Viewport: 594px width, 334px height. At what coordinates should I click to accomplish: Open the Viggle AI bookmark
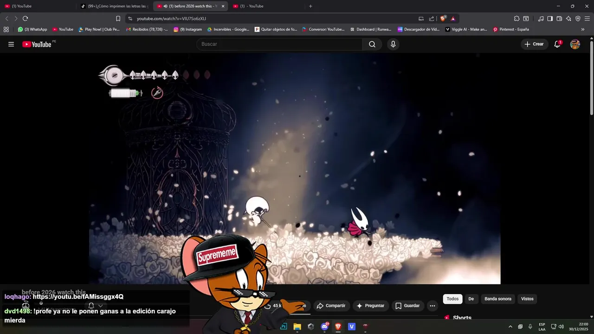click(466, 29)
